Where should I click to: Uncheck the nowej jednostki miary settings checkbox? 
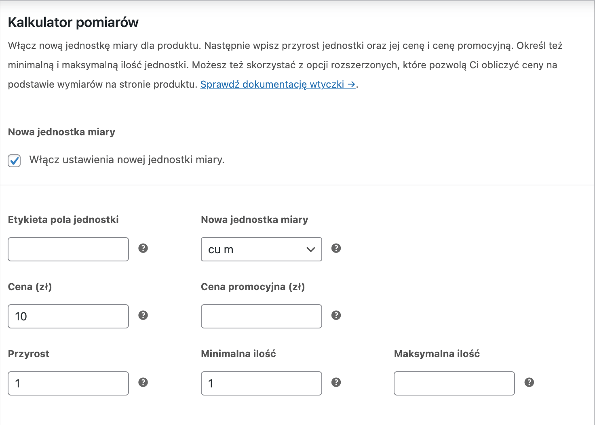pyautogui.click(x=14, y=160)
